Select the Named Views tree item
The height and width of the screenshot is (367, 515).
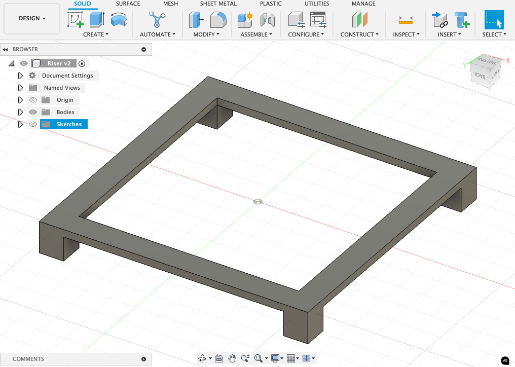pyautogui.click(x=62, y=88)
